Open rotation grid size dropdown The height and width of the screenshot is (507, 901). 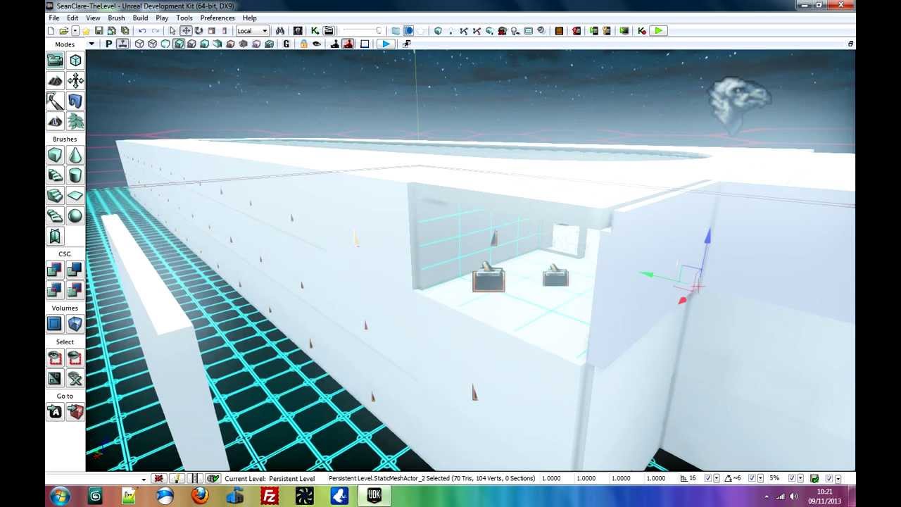click(760, 479)
